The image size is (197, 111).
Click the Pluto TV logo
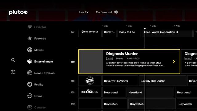click(x=18, y=12)
